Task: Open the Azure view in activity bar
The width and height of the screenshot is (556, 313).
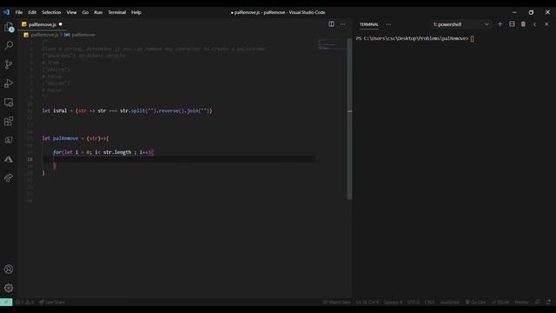Action: pyautogui.click(x=9, y=159)
